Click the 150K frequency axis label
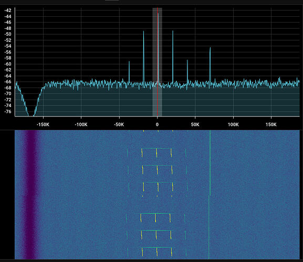 (x=271, y=125)
